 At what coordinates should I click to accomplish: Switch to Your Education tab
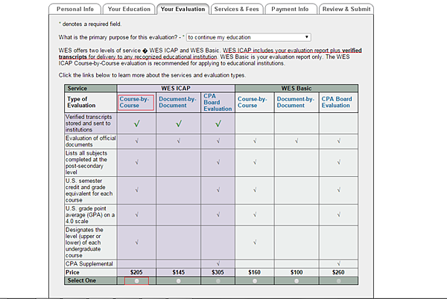tap(129, 9)
